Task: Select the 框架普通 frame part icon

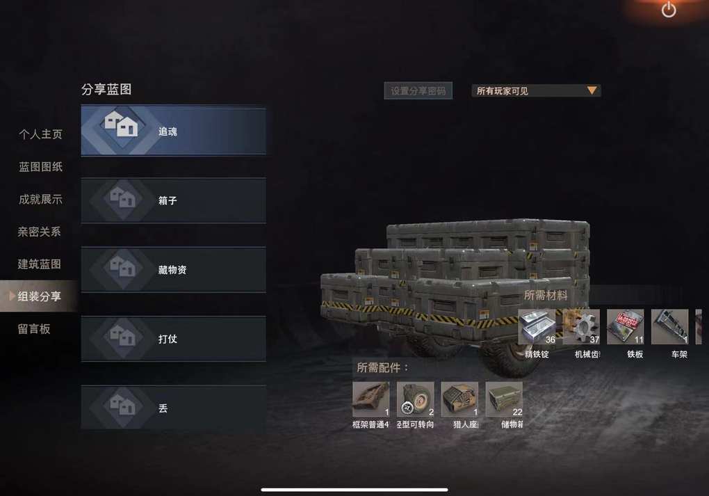Action: (370, 399)
